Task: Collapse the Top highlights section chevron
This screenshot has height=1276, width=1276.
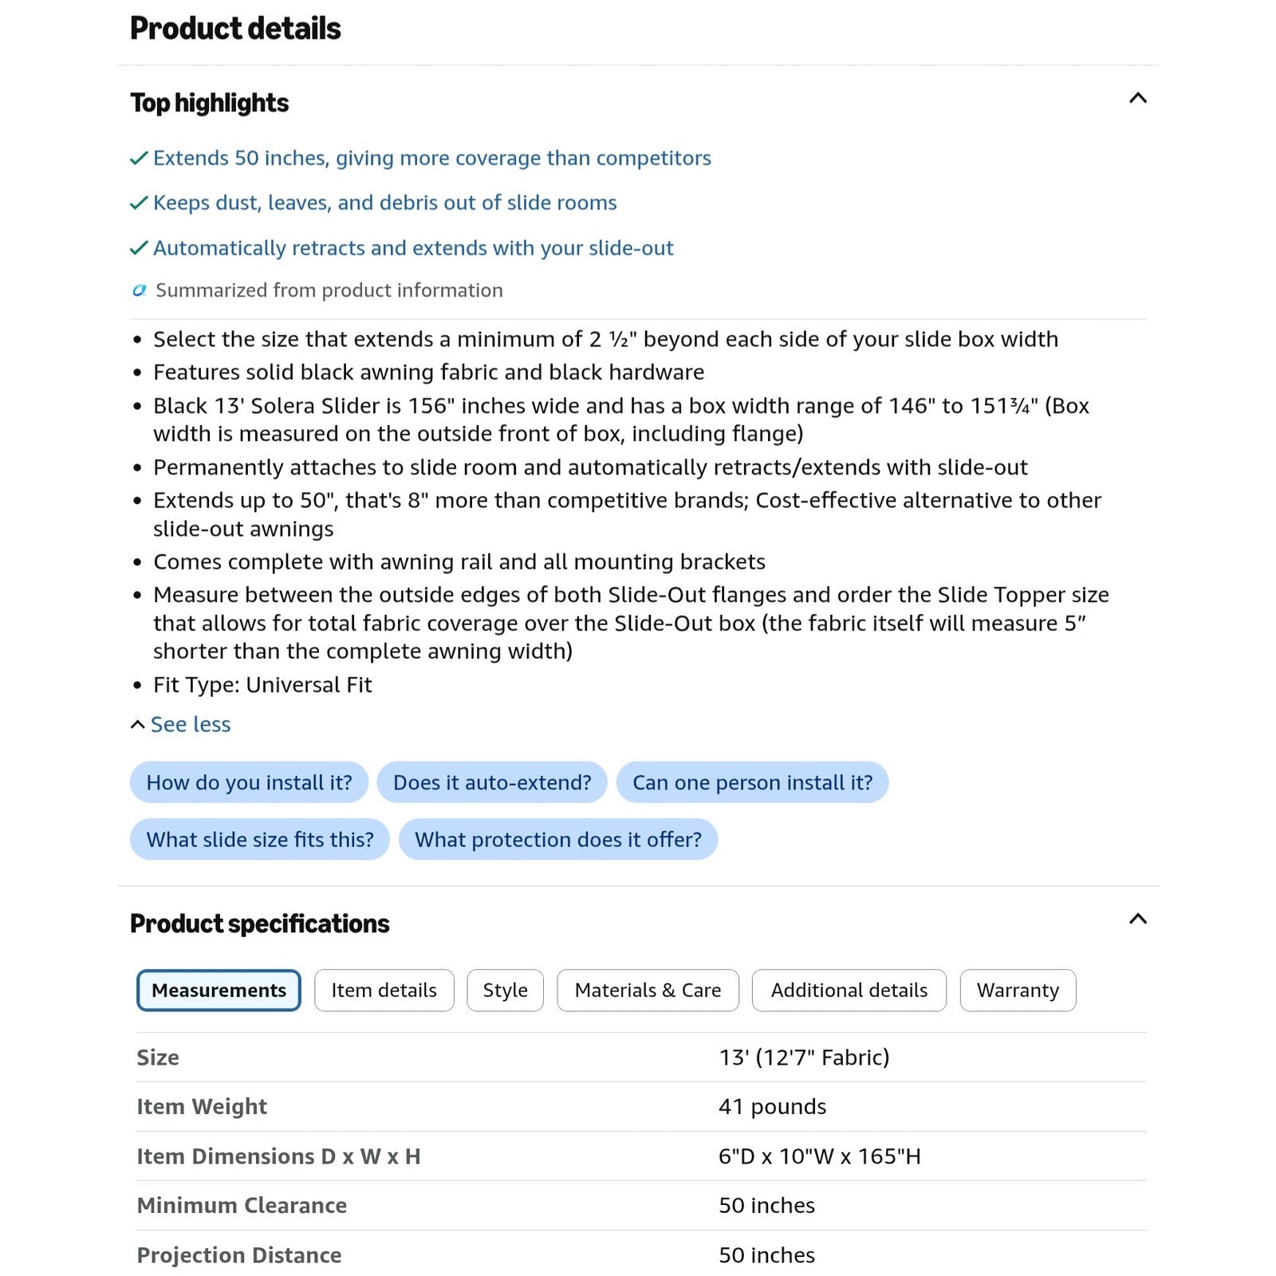Action: coord(1137,98)
